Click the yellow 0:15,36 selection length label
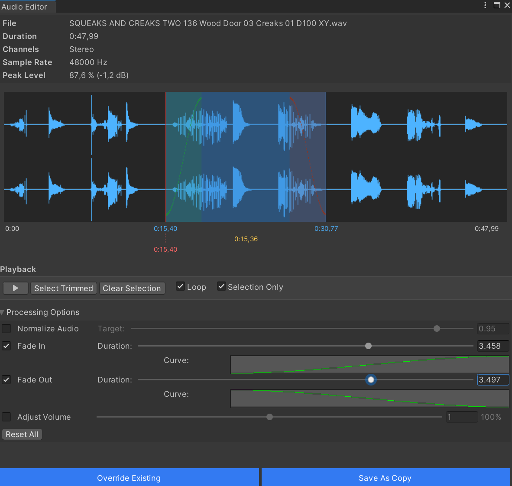Viewport: 512px width, 486px height. coord(246,239)
